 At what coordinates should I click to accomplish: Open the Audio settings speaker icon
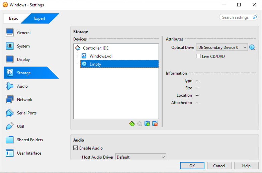9,86
